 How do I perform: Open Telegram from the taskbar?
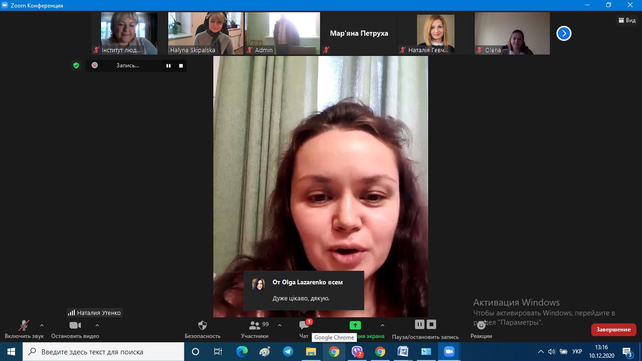tap(288, 352)
